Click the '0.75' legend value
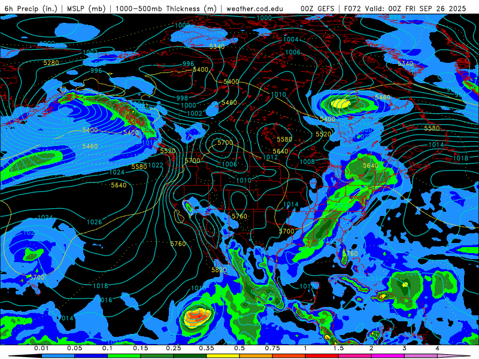Screen dimensions: 479x359 point(272,348)
